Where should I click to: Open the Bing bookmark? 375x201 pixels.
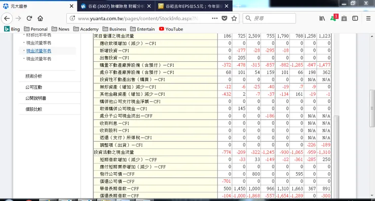(x=12, y=29)
